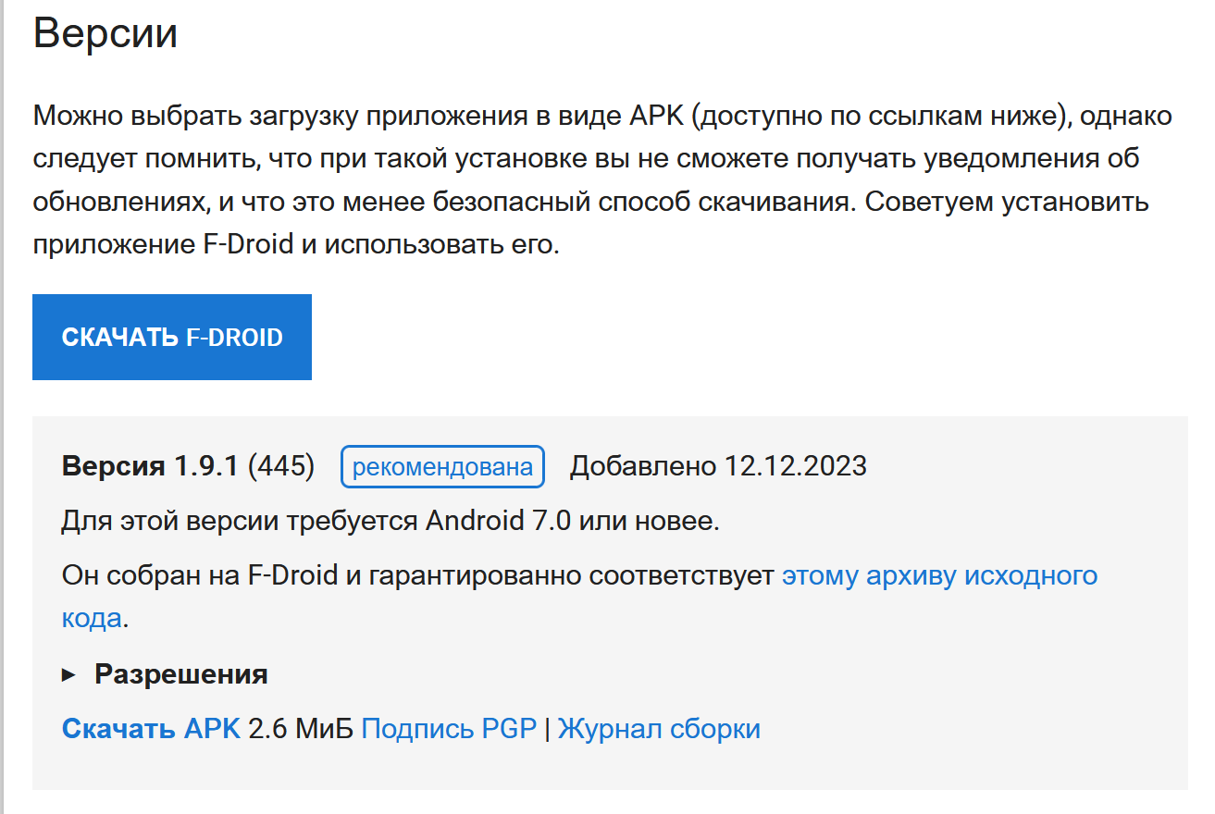Download via the Скачать APK link
Screen dimensions: 1215x814
click(151, 729)
